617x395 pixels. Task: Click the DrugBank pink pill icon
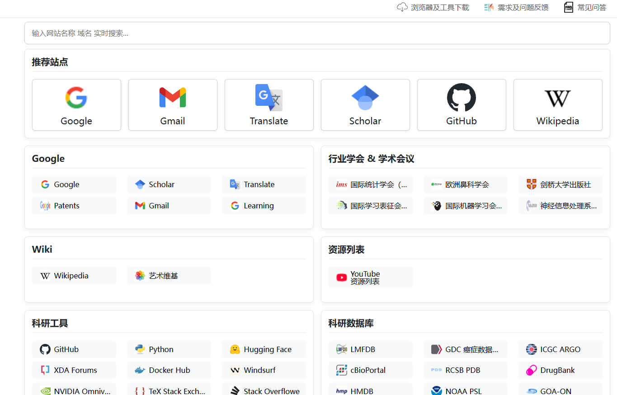tap(532, 370)
